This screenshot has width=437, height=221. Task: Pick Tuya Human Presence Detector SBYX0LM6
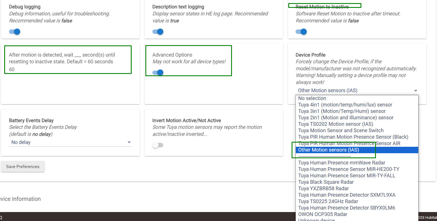click(x=357, y=208)
